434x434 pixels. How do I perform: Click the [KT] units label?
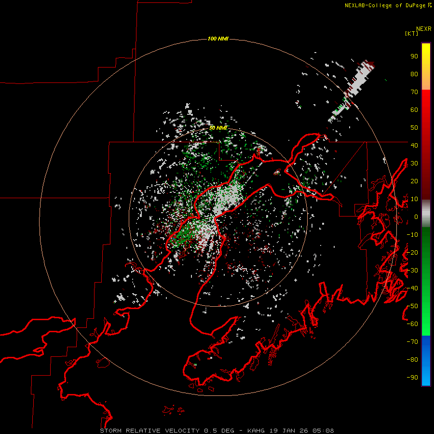[411, 33]
